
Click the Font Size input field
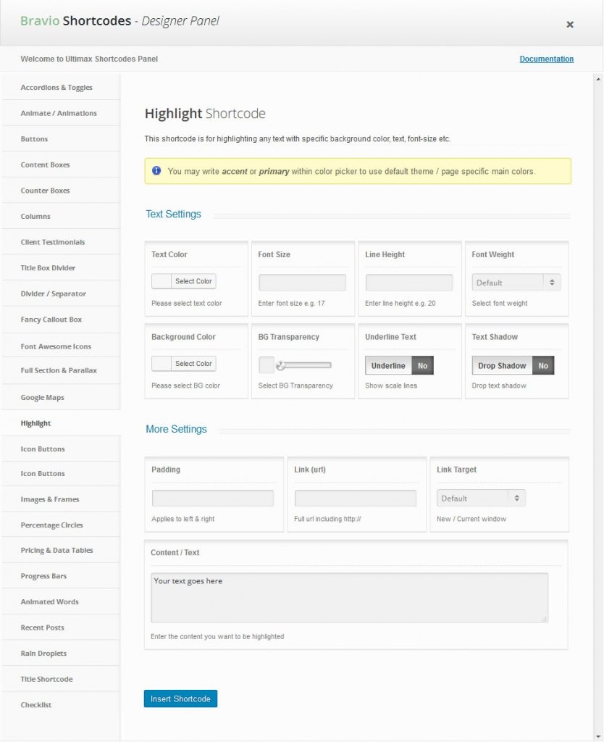(x=302, y=283)
